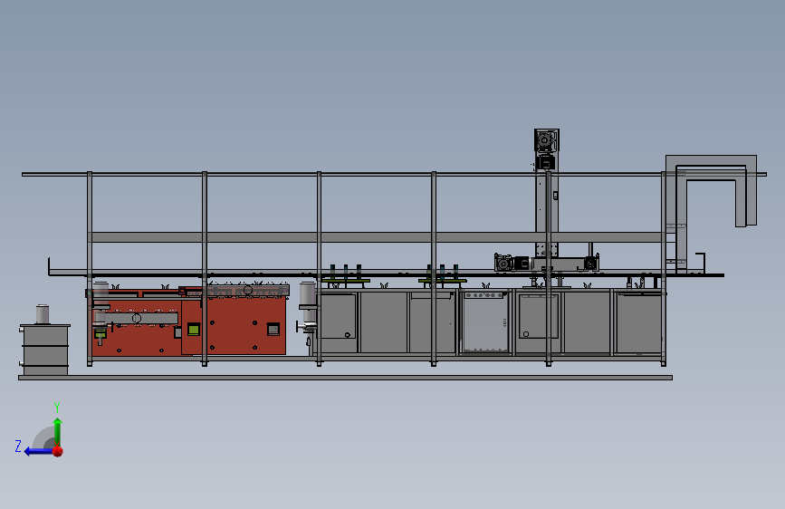Click the blue Z axis arrow of triad

point(38,451)
